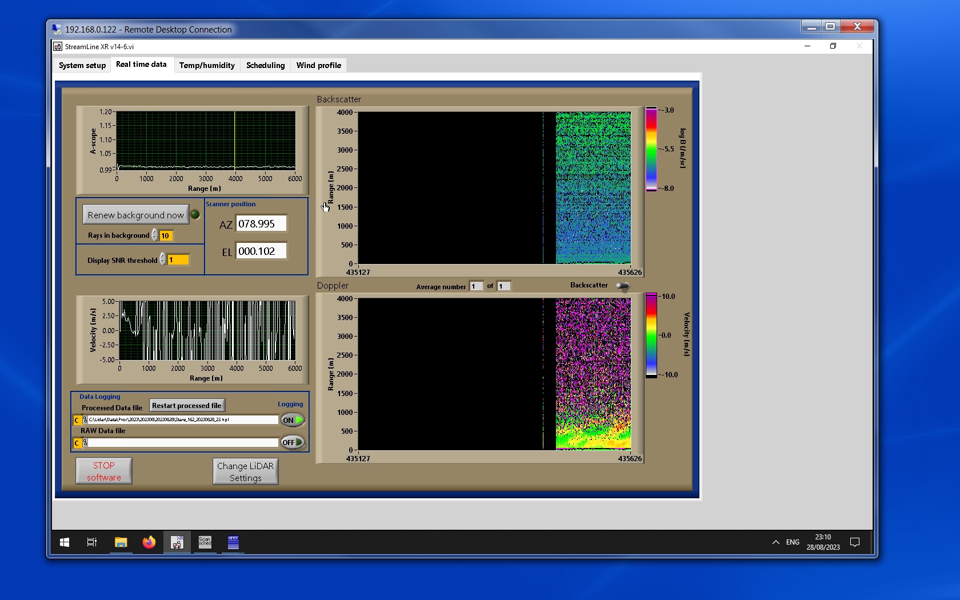Open Firefox from the taskbar

point(149,542)
